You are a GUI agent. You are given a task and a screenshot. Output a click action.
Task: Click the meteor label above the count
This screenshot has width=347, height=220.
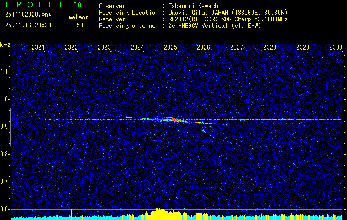[78, 17]
